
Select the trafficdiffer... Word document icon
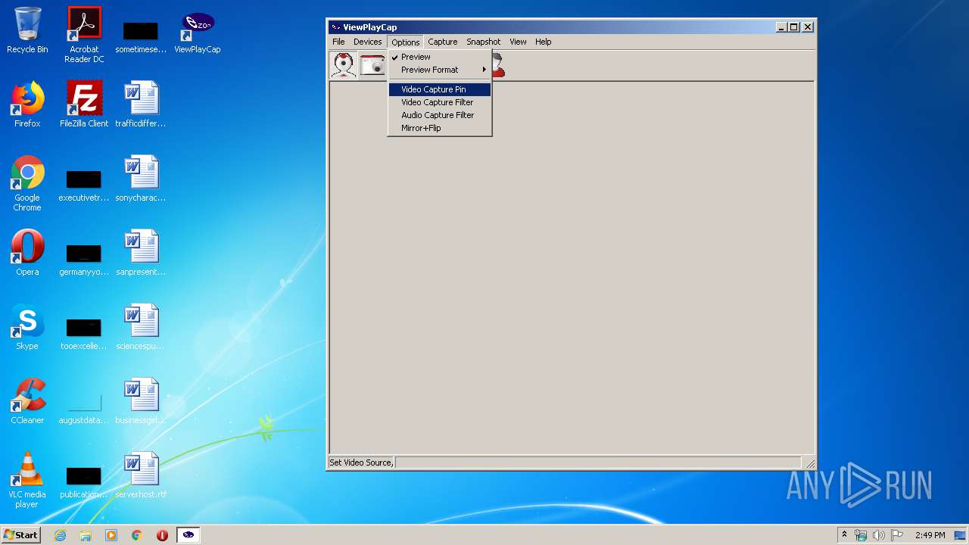click(141, 104)
